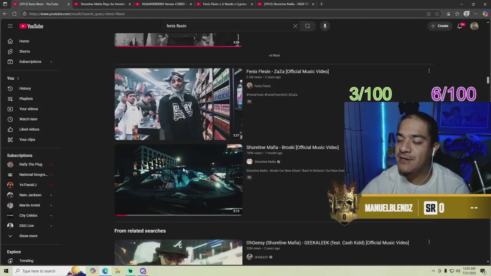
Task: Click the GEEKALEEK video thumbnail
Action: 178,252
